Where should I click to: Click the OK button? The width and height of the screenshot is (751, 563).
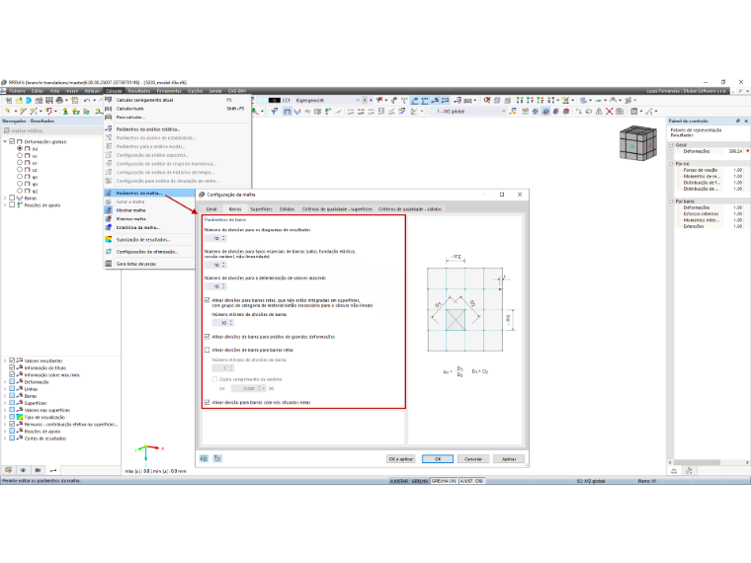click(438, 458)
